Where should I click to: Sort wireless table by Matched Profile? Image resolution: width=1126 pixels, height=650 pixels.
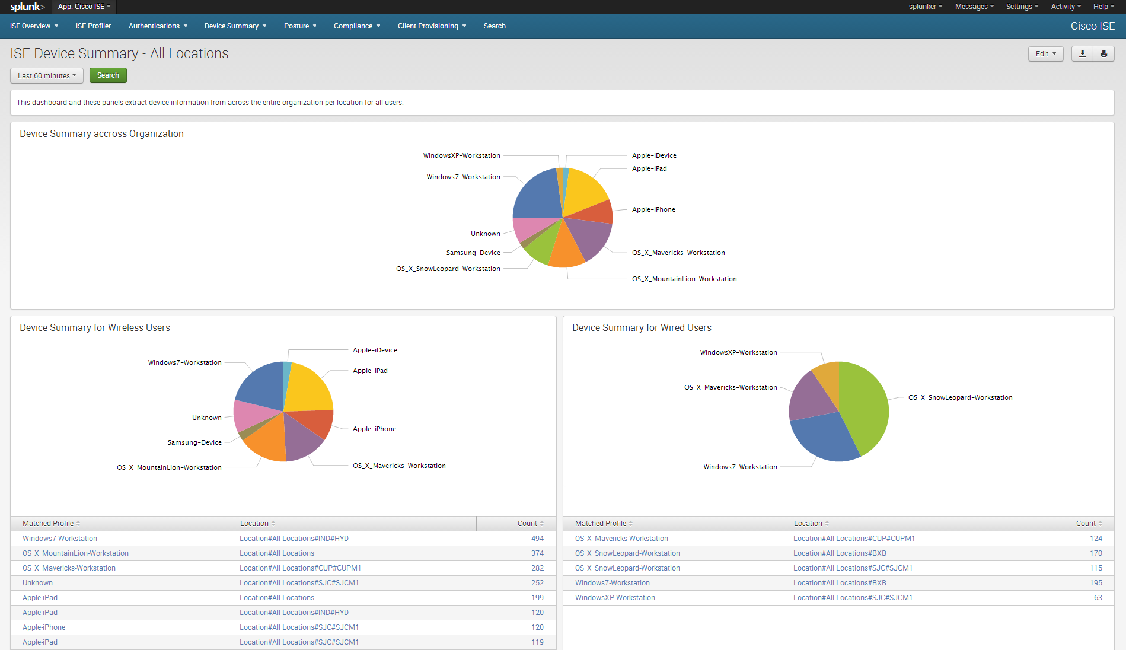[51, 524]
